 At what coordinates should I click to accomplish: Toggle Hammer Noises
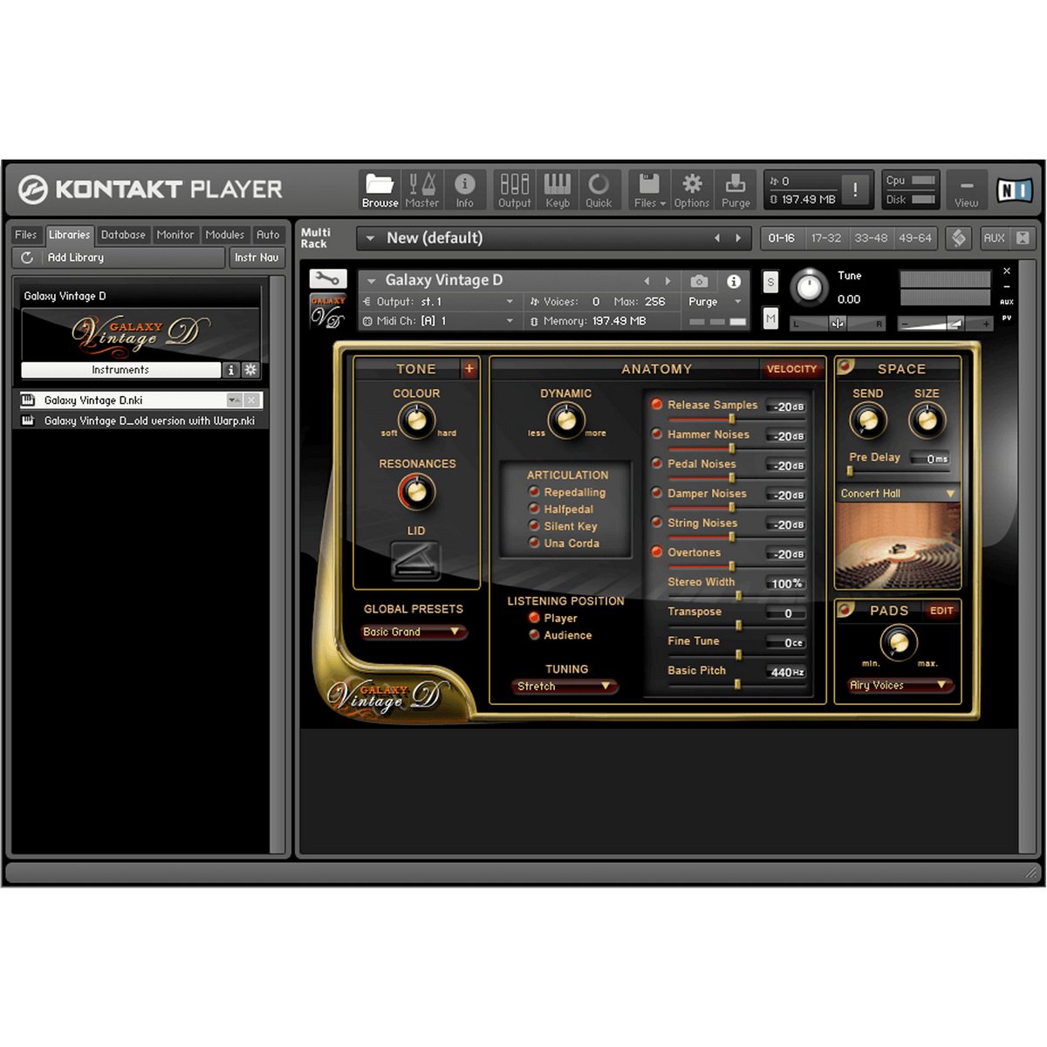click(657, 435)
